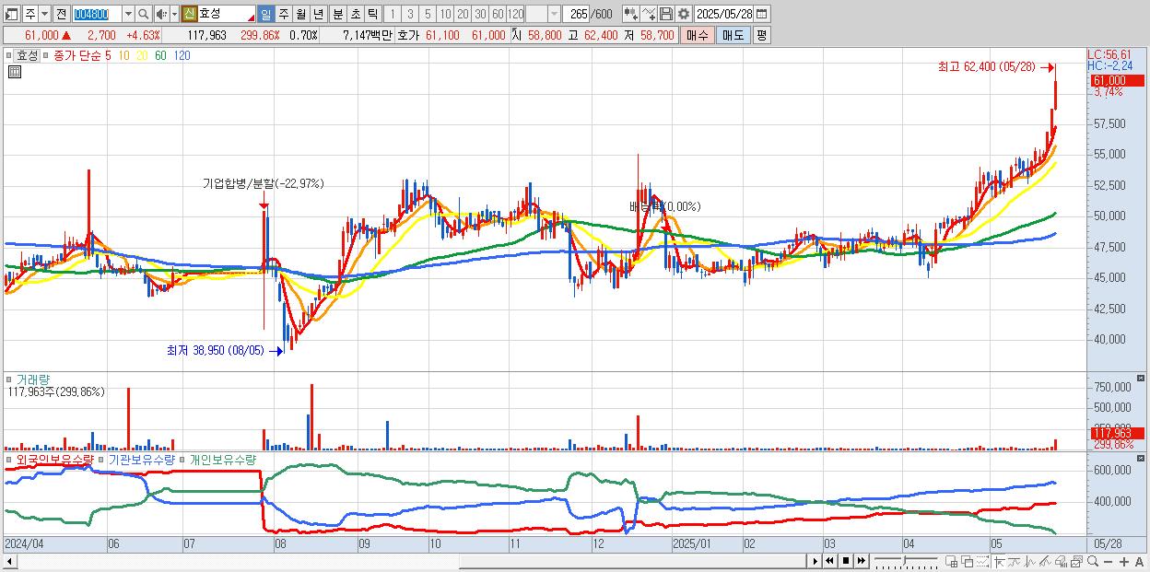1150x572 pixels.
Task: Click the 매수 buy button
Action: pos(697,35)
